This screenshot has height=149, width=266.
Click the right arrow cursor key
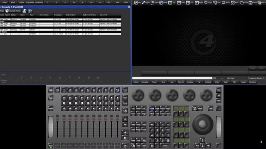208,145
